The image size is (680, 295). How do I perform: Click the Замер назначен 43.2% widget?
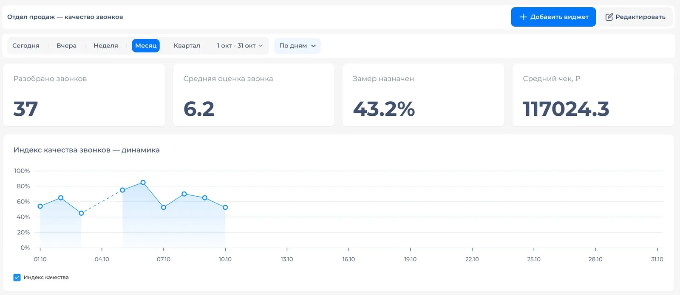click(423, 95)
